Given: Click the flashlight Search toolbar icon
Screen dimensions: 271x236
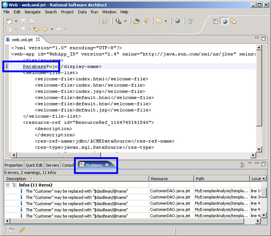Looking at the screenshot, I should 145,21.
